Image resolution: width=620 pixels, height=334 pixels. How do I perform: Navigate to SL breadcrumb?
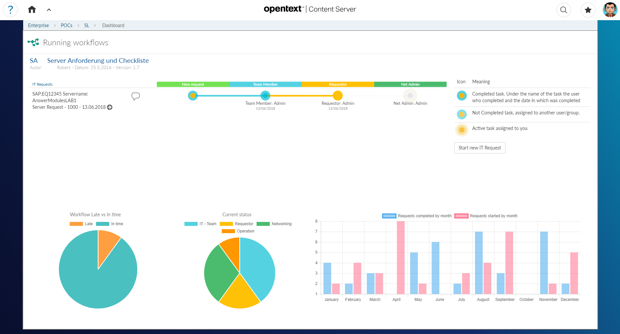(x=87, y=25)
